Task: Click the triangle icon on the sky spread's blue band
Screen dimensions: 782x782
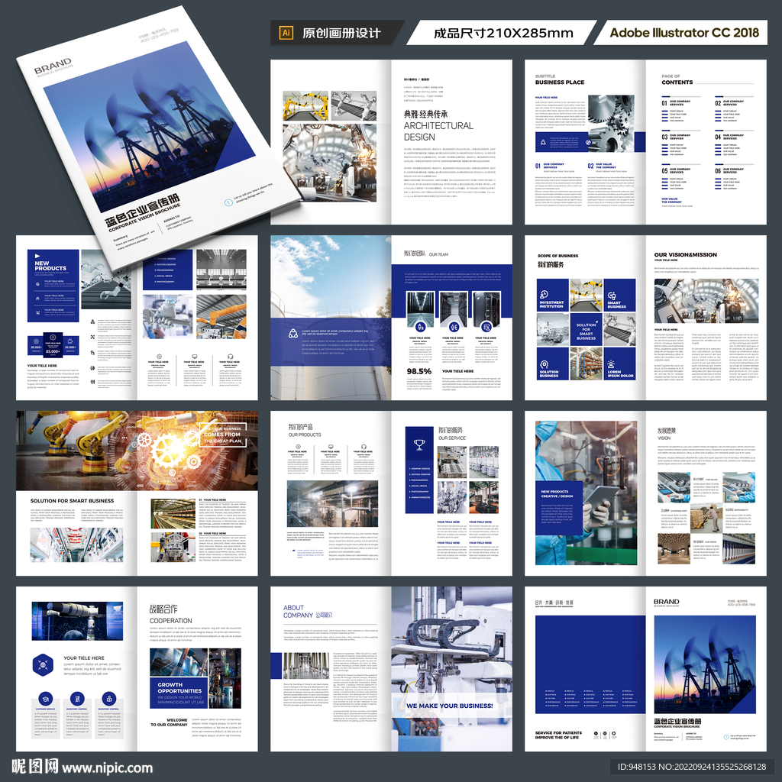Action: click(x=293, y=334)
